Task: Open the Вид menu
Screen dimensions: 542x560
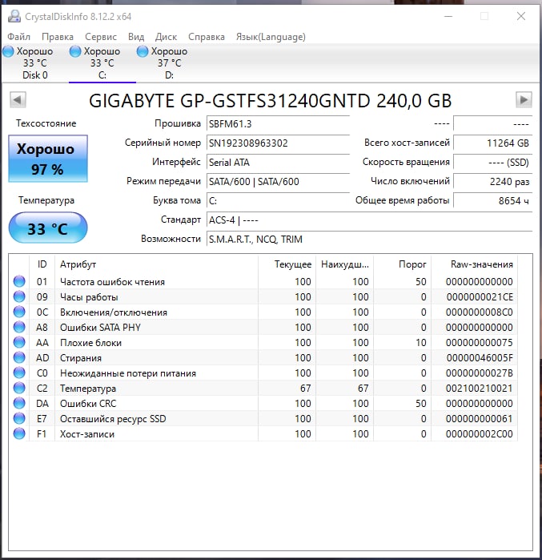Action: click(136, 37)
